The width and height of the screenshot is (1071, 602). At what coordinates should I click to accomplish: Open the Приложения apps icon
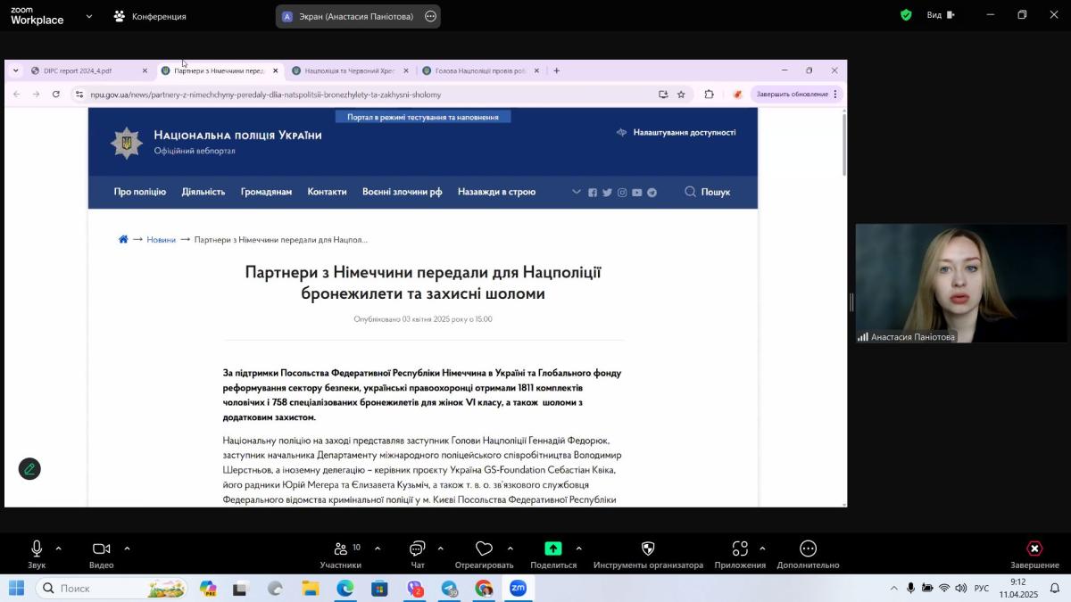tap(740, 548)
